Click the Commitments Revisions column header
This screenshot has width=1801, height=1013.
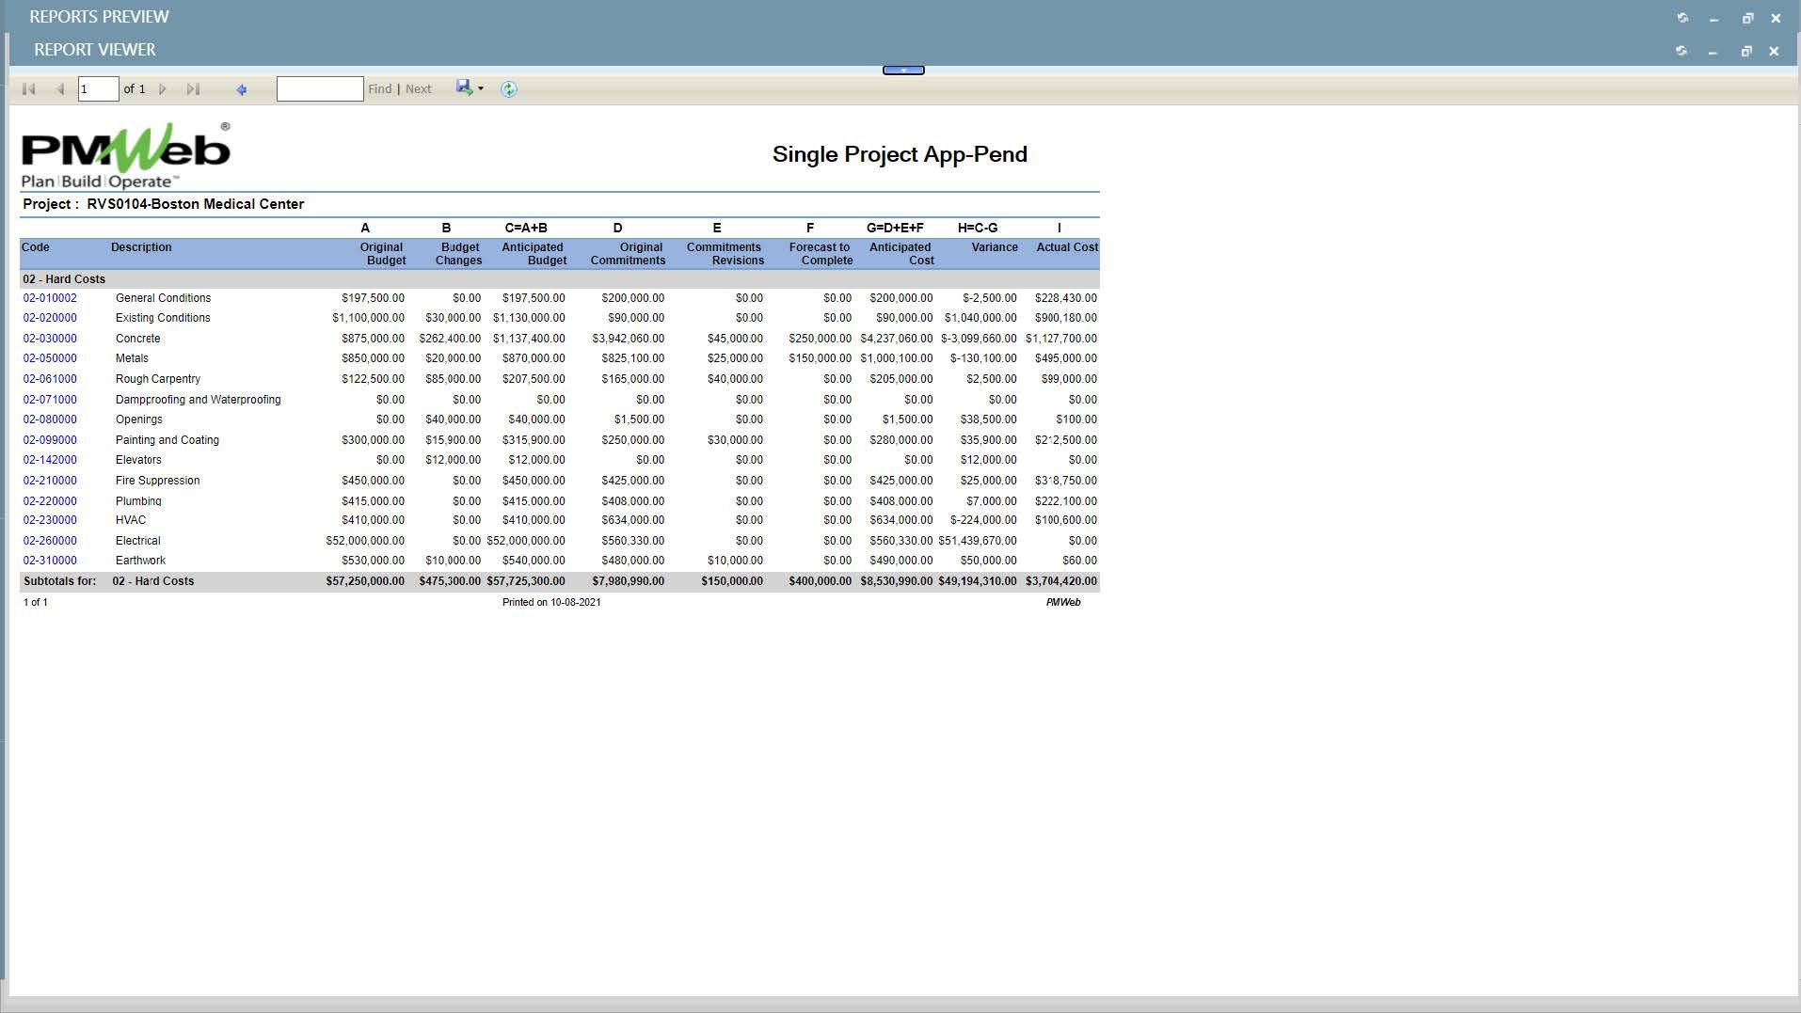725,254
